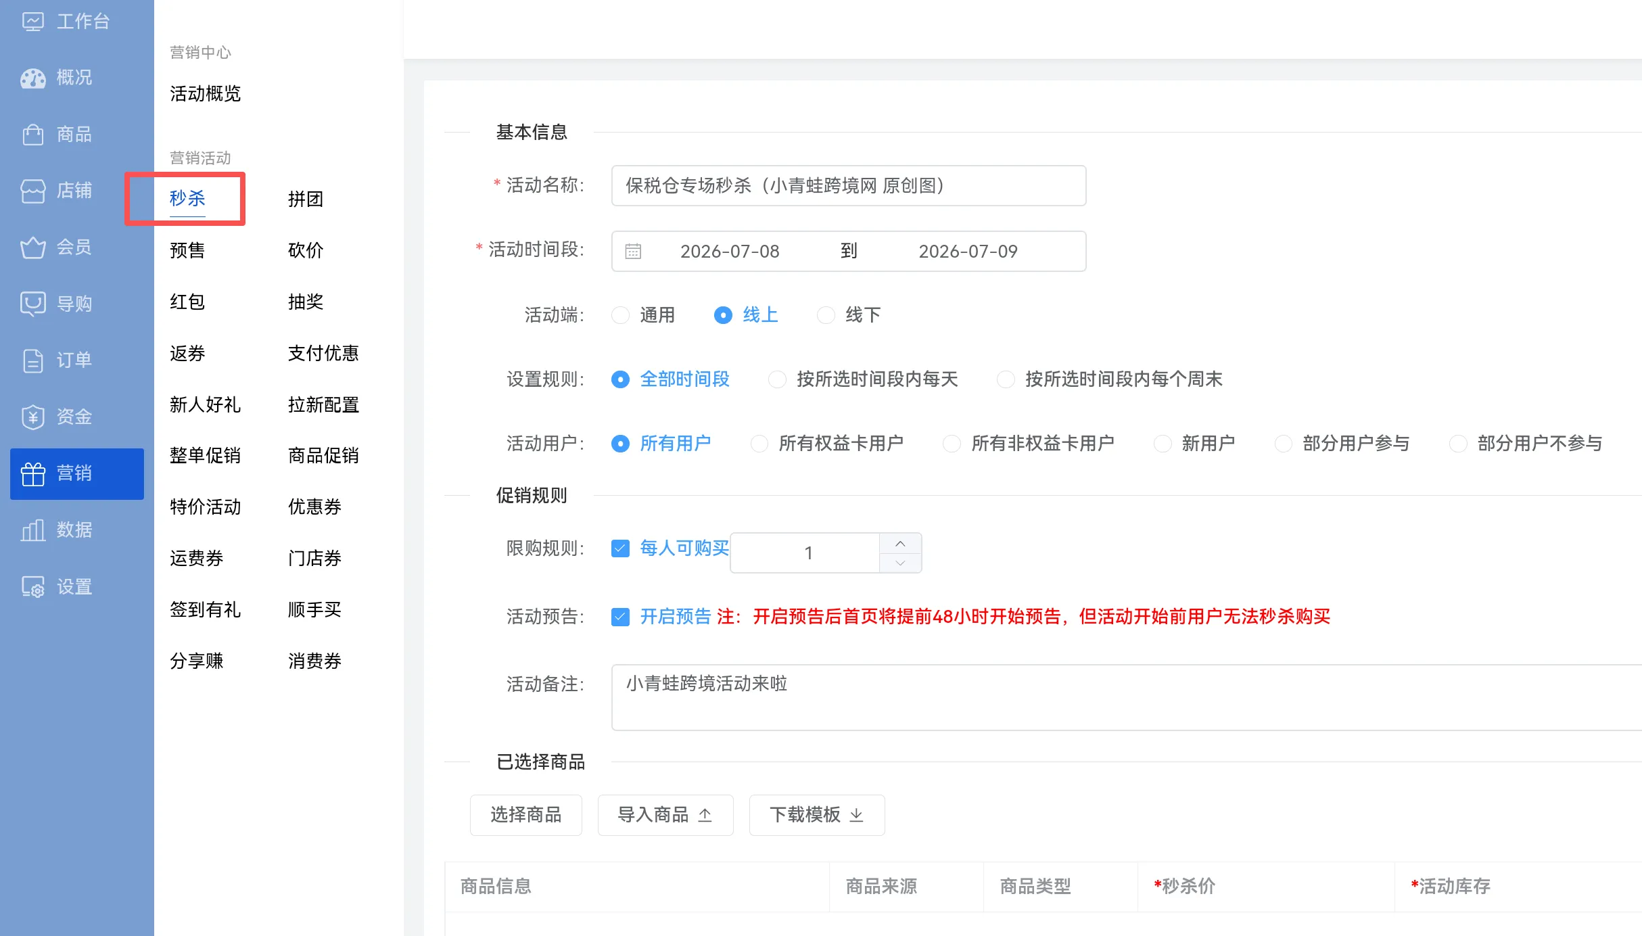Toggle 每人可购买 checkbox
Image resolution: width=1642 pixels, height=936 pixels.
tap(620, 548)
